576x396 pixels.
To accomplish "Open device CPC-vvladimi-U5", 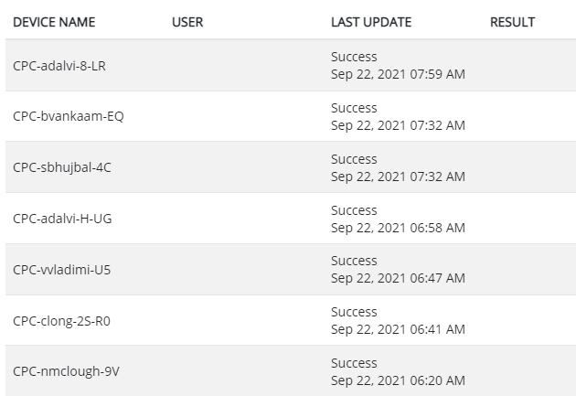I will [62, 270].
